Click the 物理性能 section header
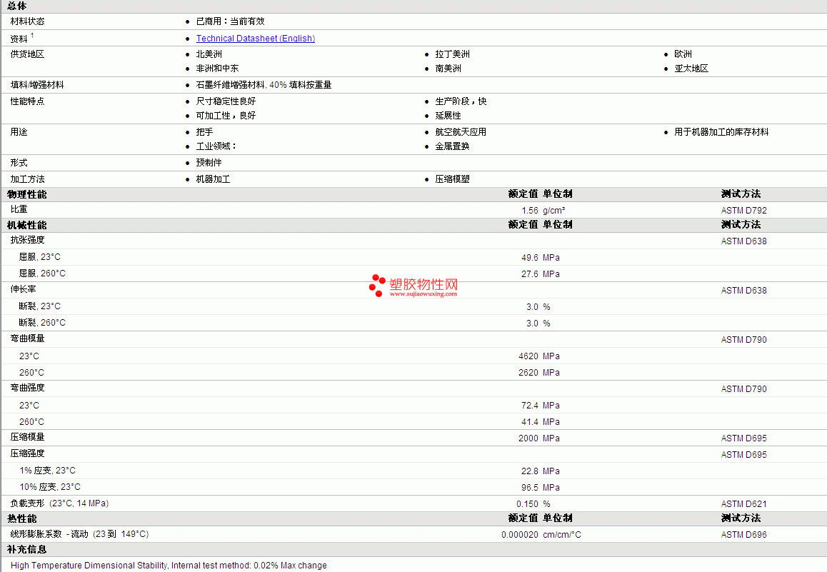The height and width of the screenshot is (572, 827). (x=27, y=194)
